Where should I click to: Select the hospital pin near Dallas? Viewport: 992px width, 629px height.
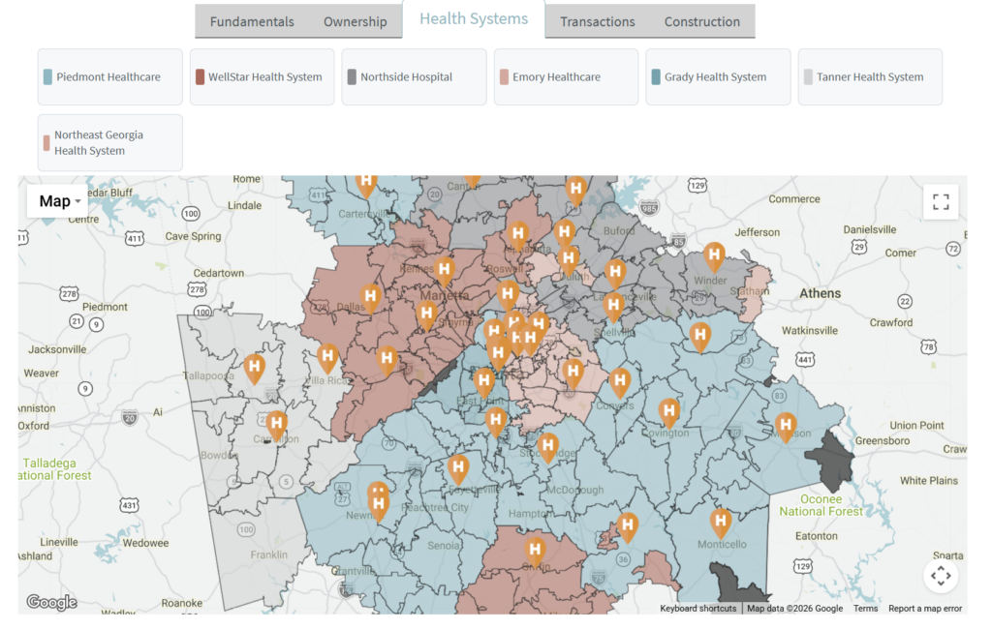point(371,297)
